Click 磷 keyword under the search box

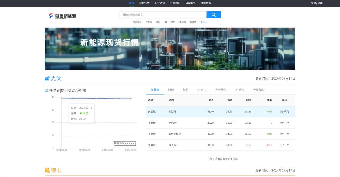166,22
